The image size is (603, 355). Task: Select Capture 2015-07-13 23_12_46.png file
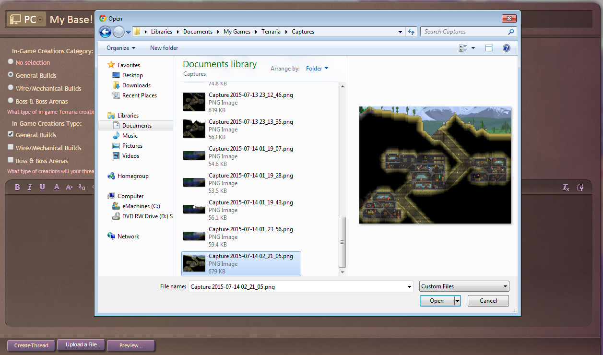[x=241, y=103]
